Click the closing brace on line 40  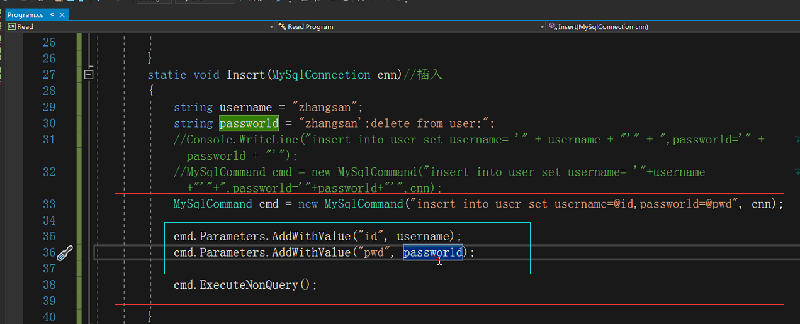point(150,317)
